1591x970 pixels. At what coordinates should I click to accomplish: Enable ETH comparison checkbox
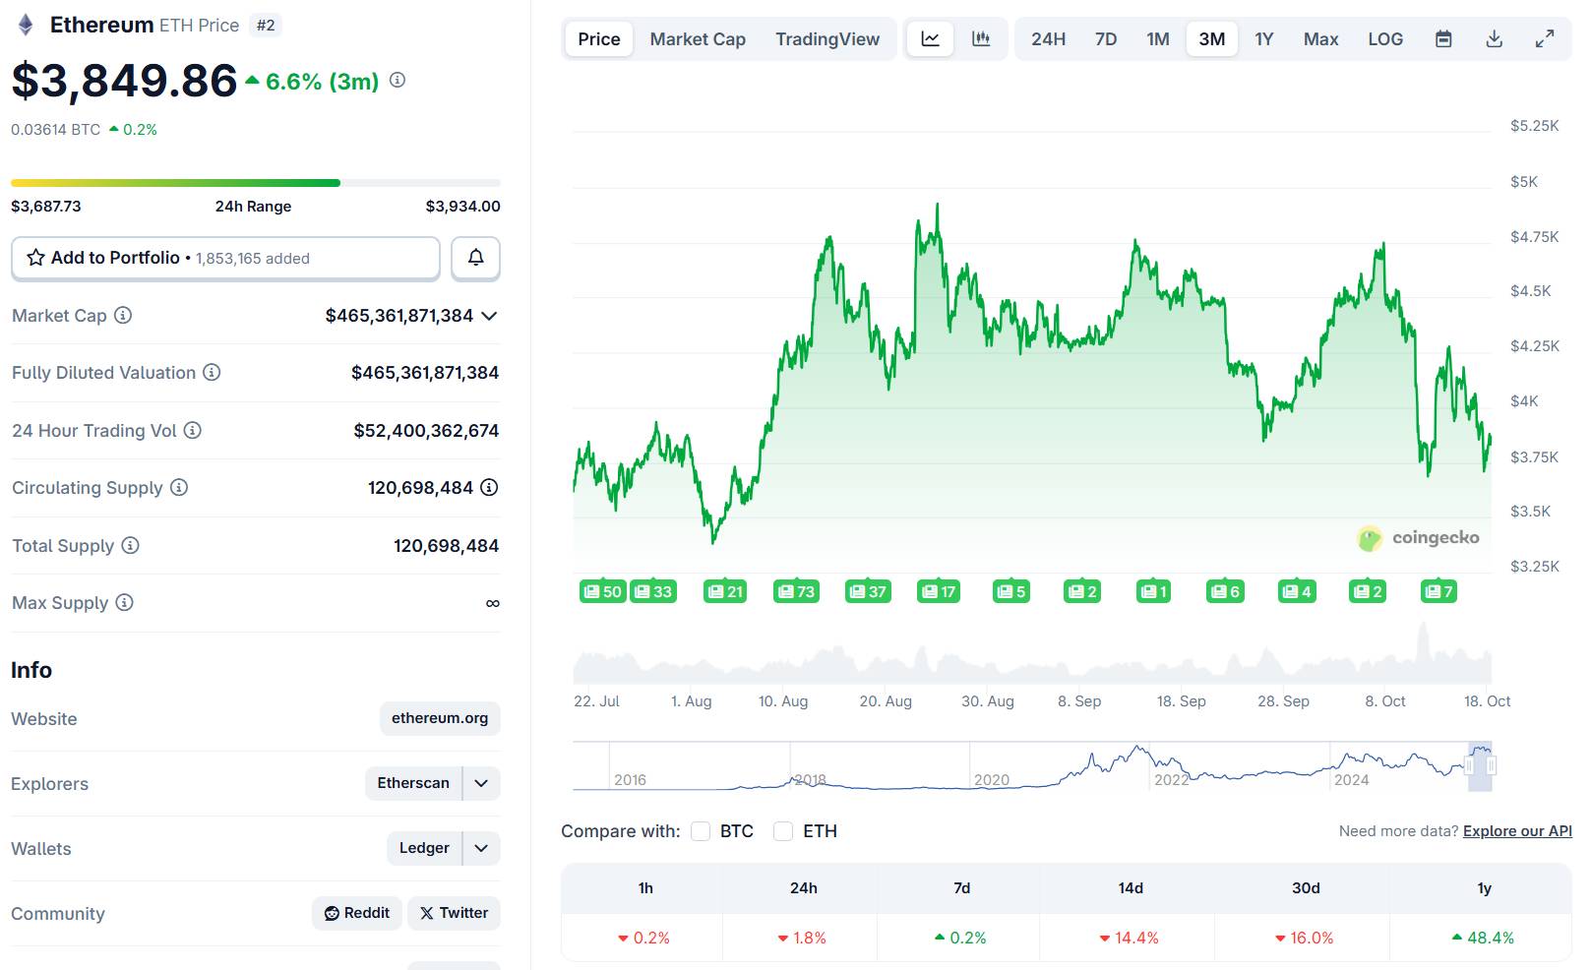pos(783,831)
